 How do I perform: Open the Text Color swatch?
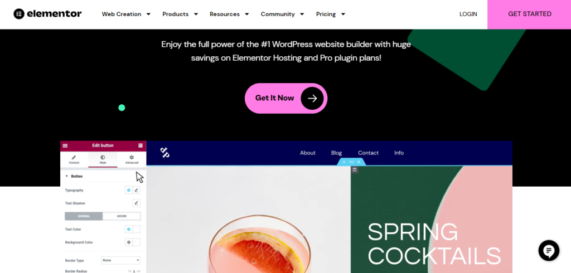137,230
